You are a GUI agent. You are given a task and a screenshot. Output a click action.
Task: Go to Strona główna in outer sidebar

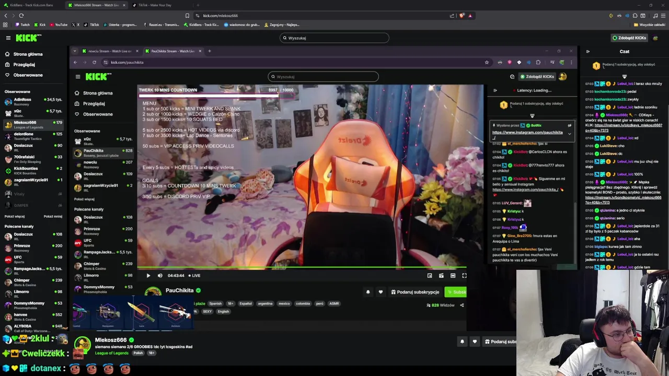point(24,54)
